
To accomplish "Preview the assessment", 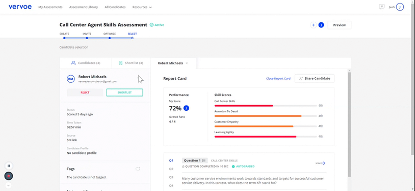I will click(x=340, y=25).
